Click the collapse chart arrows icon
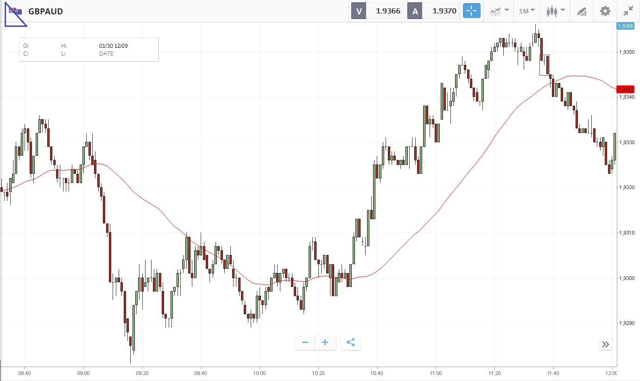The image size is (640, 381). [x=628, y=11]
